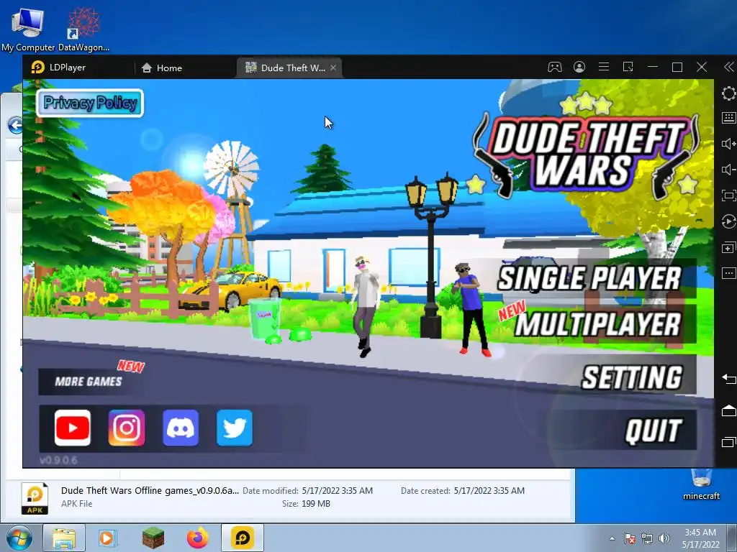The image size is (737, 552).
Task: Open operation recorder in LDPlayer sidebar
Action: pos(728,221)
